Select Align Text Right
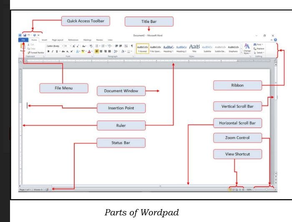Image resolution: width=292 pixels, height=222 pixels. pos(106,52)
